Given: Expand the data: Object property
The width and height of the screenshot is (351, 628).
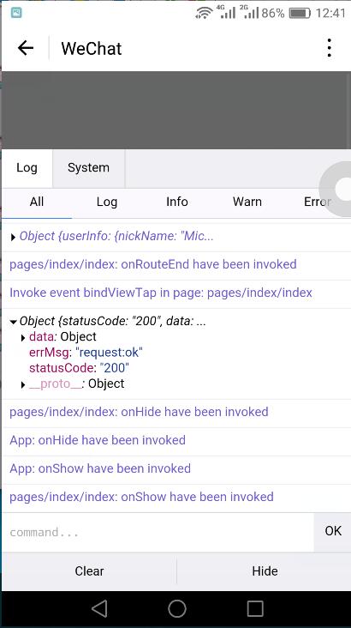Looking at the screenshot, I should 23,338.
